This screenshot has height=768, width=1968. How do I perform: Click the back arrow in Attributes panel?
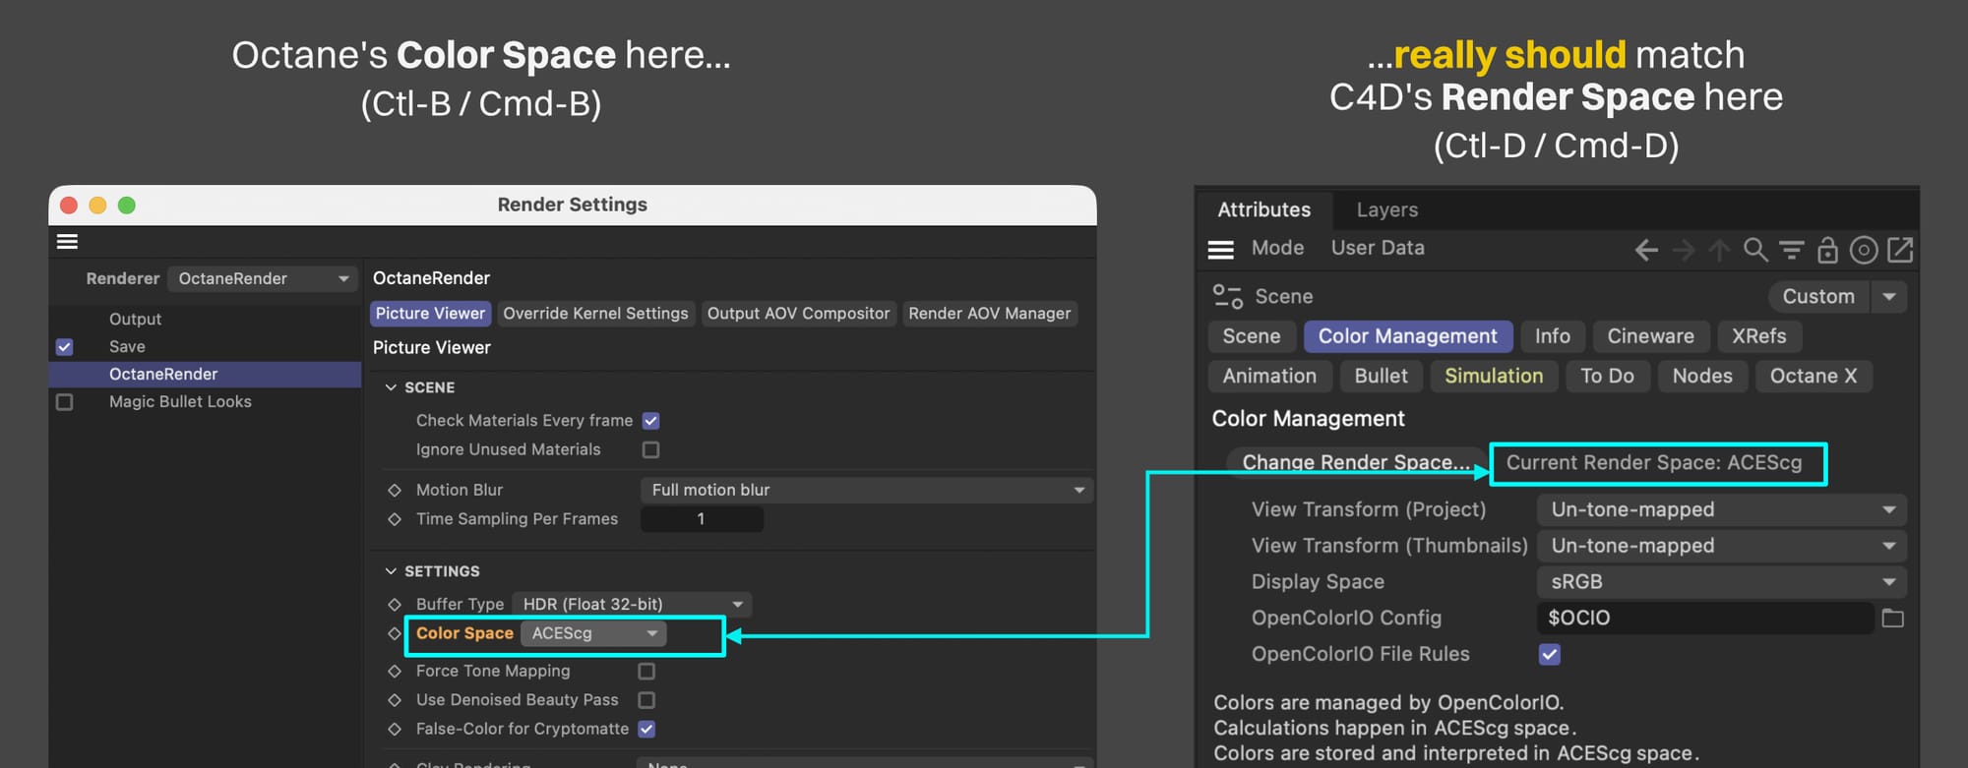[x=1646, y=250]
